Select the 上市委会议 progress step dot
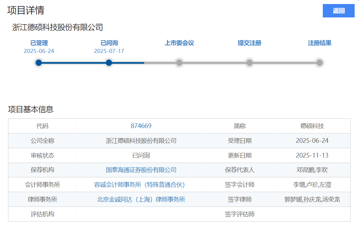 pyautogui.click(x=179, y=63)
